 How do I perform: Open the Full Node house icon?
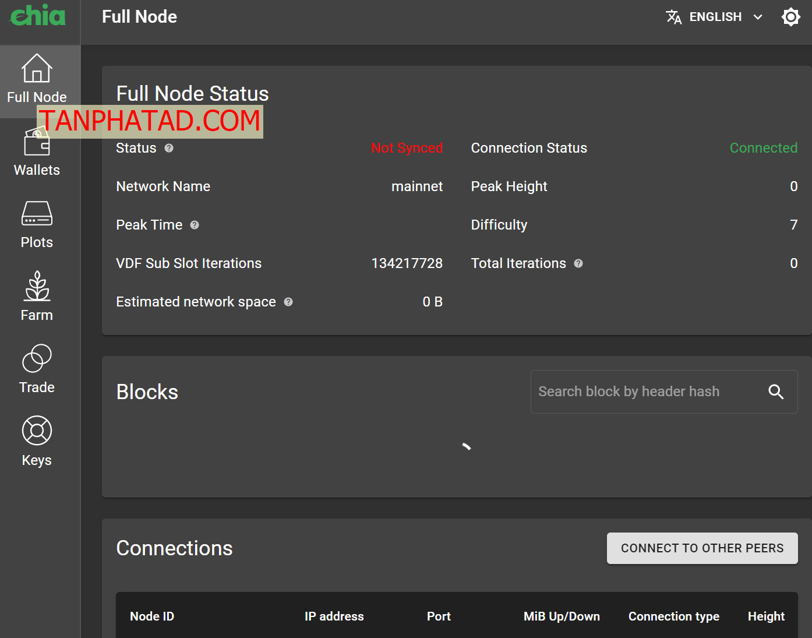click(37, 69)
